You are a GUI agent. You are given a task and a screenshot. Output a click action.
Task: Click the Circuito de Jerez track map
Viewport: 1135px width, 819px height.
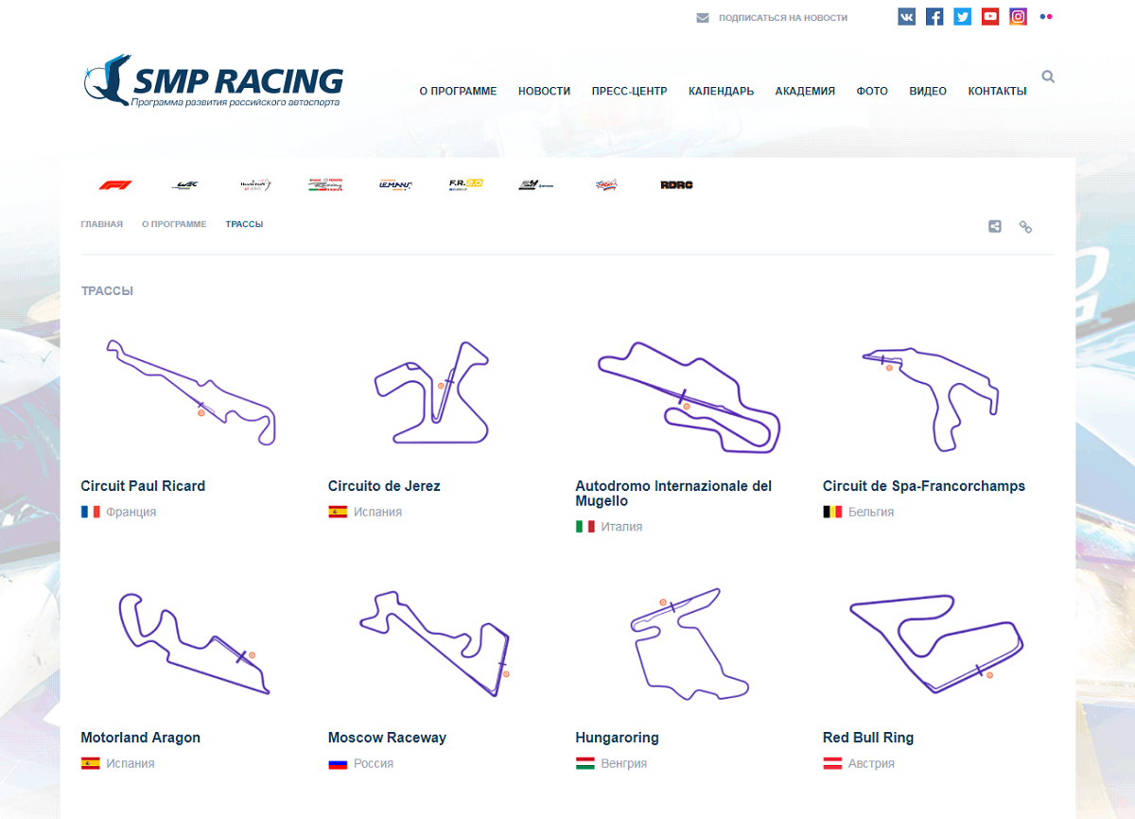point(431,392)
